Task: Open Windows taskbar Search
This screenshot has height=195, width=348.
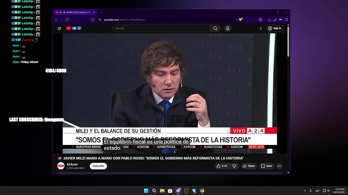Action: tap(154, 191)
